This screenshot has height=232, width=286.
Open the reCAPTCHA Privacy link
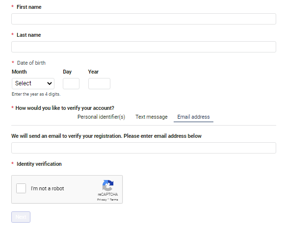(x=102, y=200)
